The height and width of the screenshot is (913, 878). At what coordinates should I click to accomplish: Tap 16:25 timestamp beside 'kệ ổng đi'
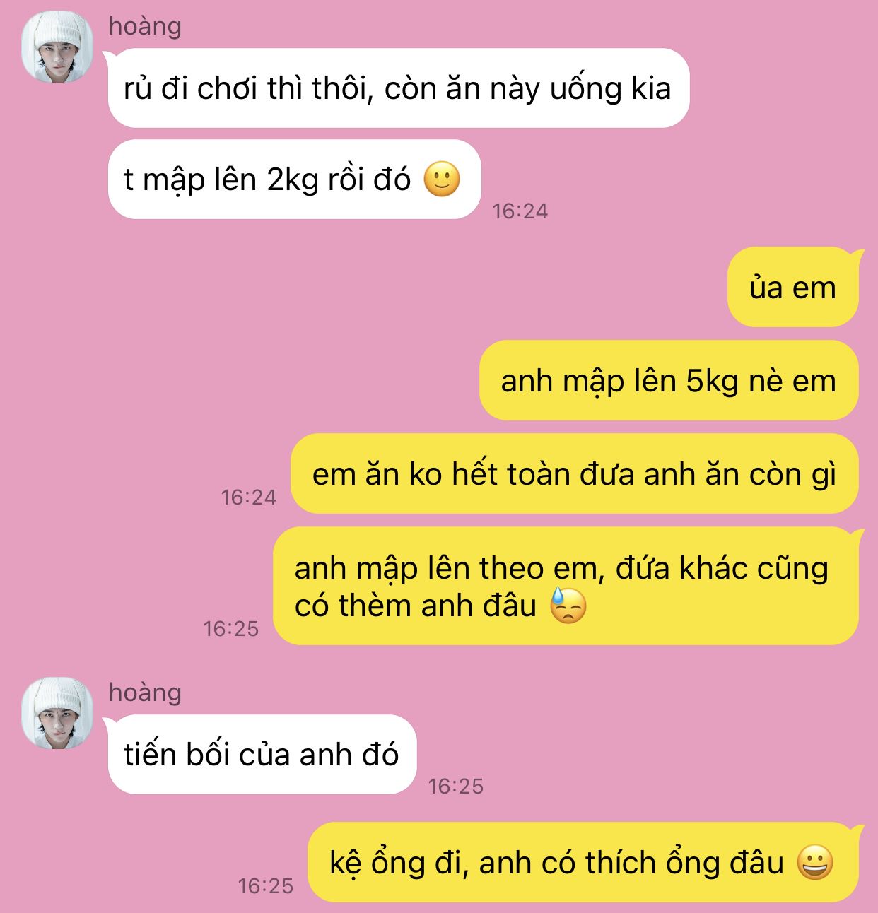pos(266,886)
